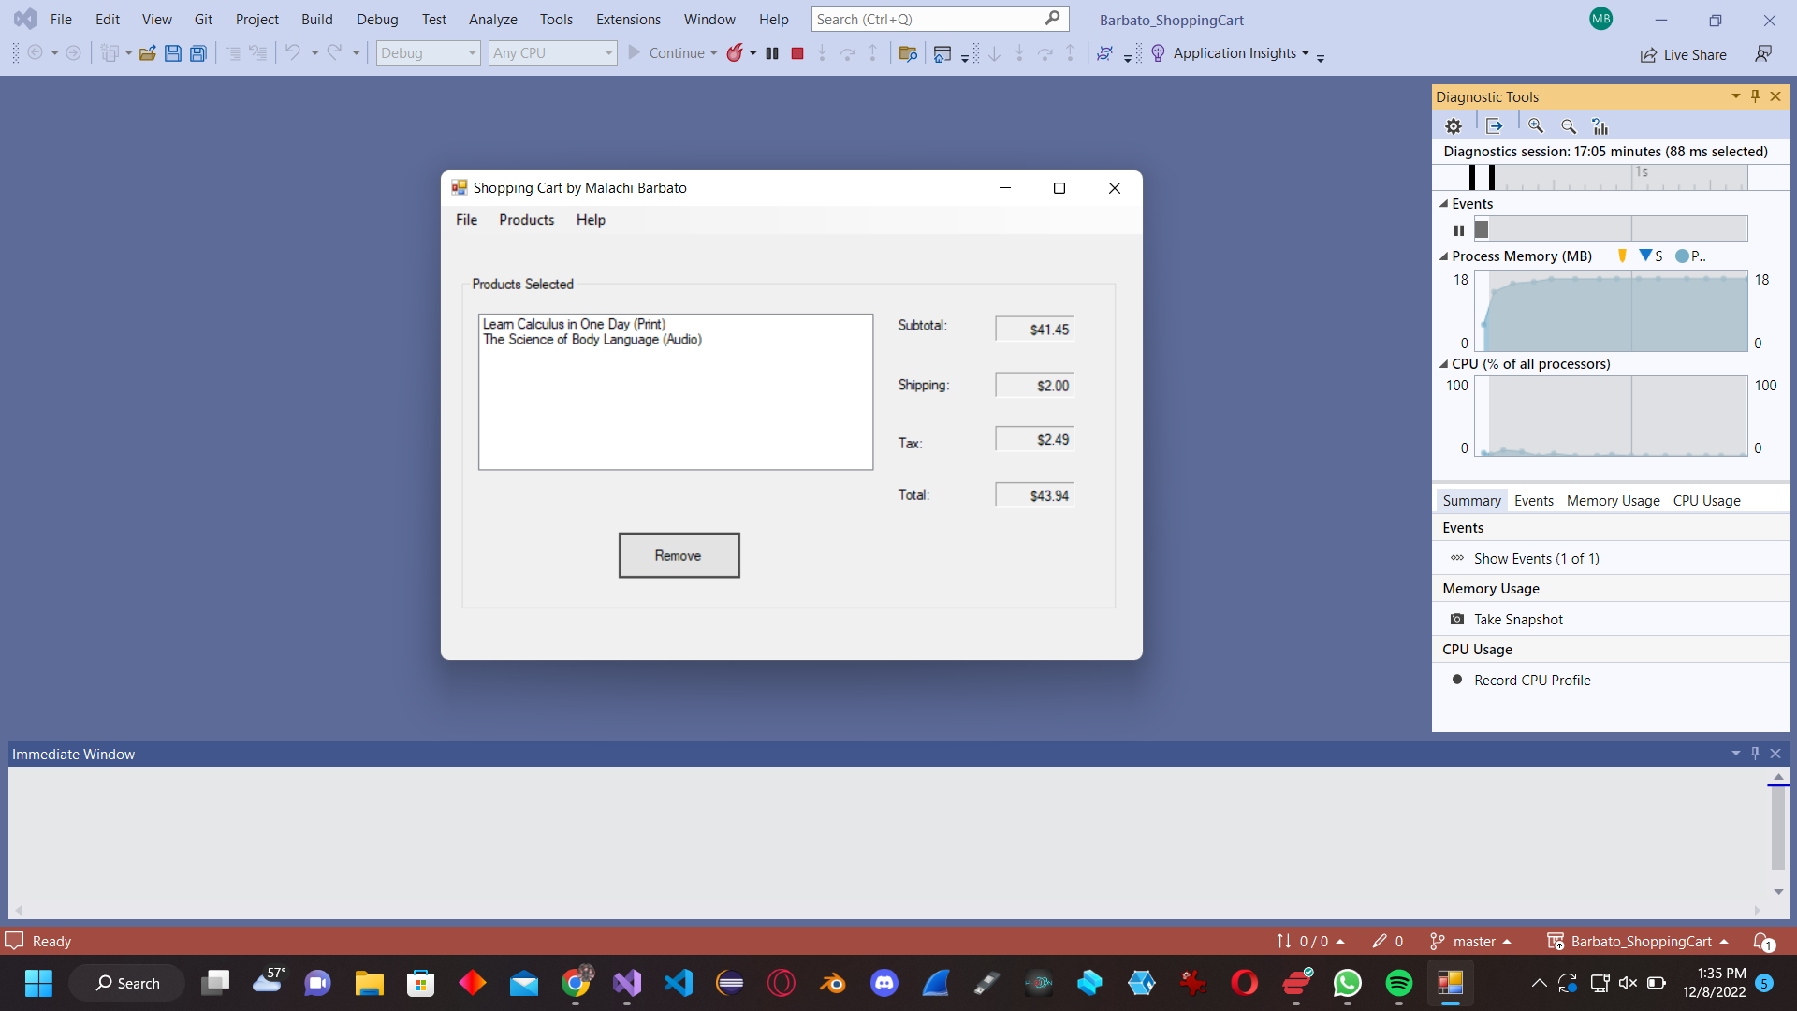This screenshot has width=1797, height=1011.
Task: Start Record CPU Profile
Action: click(x=1531, y=681)
